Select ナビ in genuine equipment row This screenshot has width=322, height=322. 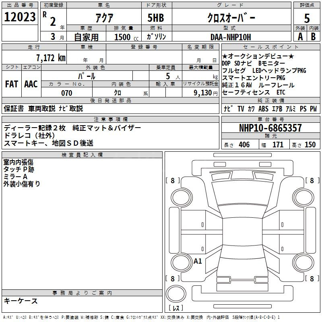(228, 109)
